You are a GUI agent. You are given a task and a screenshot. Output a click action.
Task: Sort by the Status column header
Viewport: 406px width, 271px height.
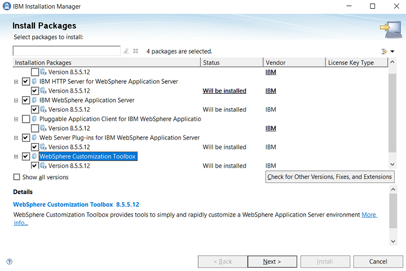coord(231,63)
